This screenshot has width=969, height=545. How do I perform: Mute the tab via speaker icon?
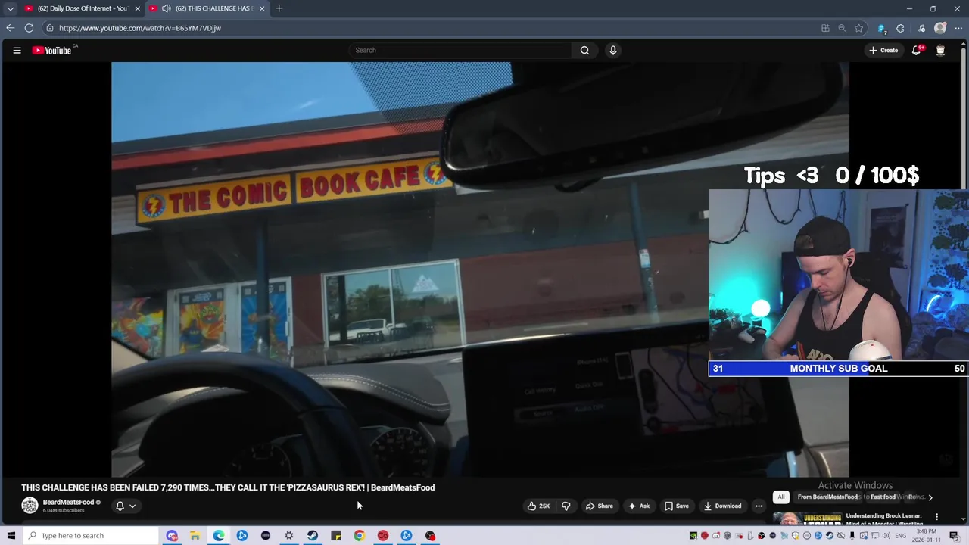(x=166, y=8)
